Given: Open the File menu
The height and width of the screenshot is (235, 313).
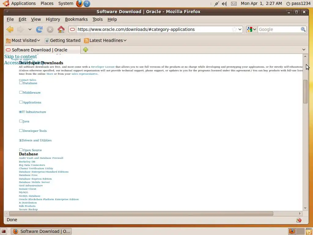Looking at the screenshot, I should coord(10,19).
